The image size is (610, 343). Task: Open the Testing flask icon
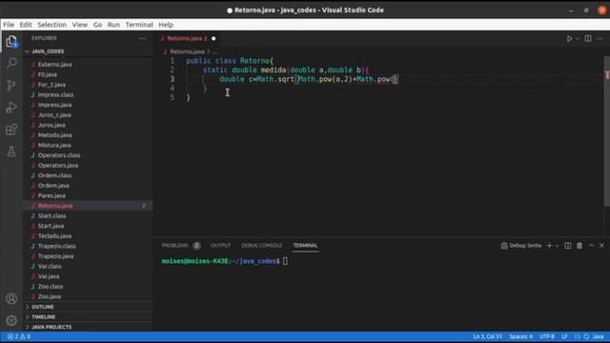click(x=11, y=151)
